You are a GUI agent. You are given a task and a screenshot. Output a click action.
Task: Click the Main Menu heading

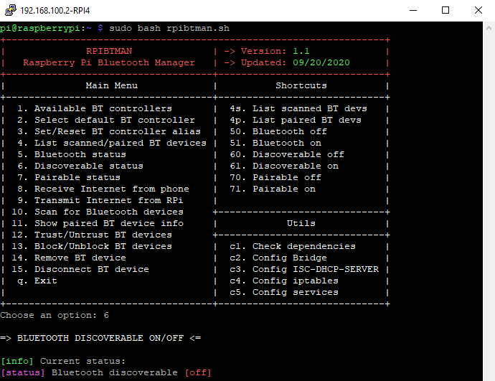point(112,85)
